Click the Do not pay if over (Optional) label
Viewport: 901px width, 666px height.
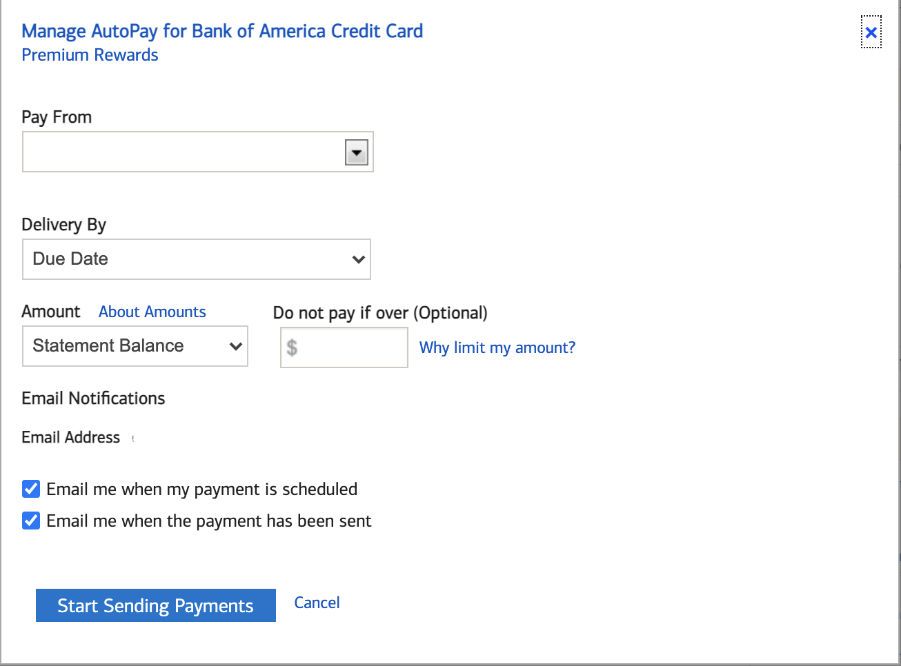(380, 313)
